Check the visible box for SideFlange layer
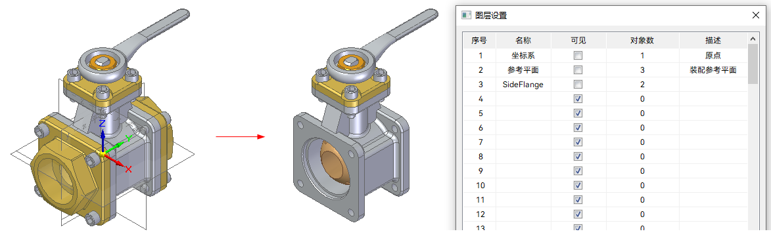Screen dimensions: 771x242 coord(578,85)
